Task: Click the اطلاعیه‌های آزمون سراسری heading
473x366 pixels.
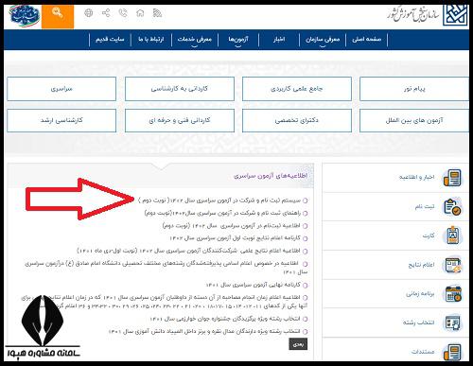Action: [271, 176]
